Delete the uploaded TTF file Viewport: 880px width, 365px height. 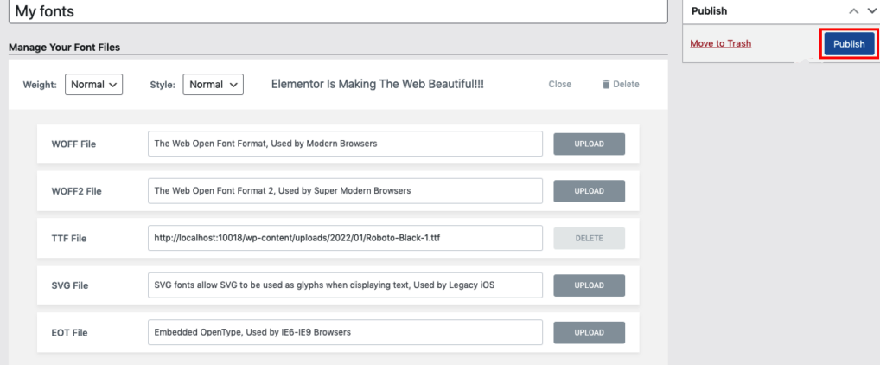click(x=589, y=238)
